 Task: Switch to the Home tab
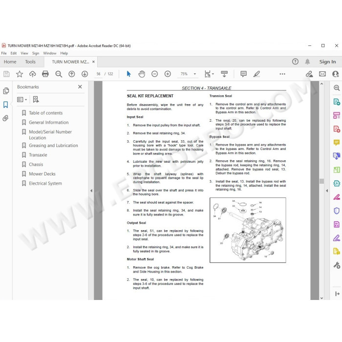[10, 62]
